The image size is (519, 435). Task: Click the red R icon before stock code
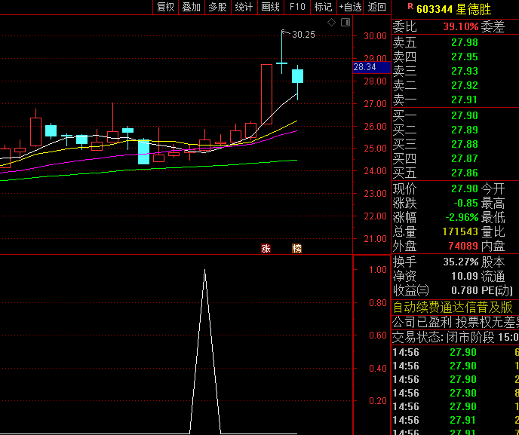click(x=410, y=7)
